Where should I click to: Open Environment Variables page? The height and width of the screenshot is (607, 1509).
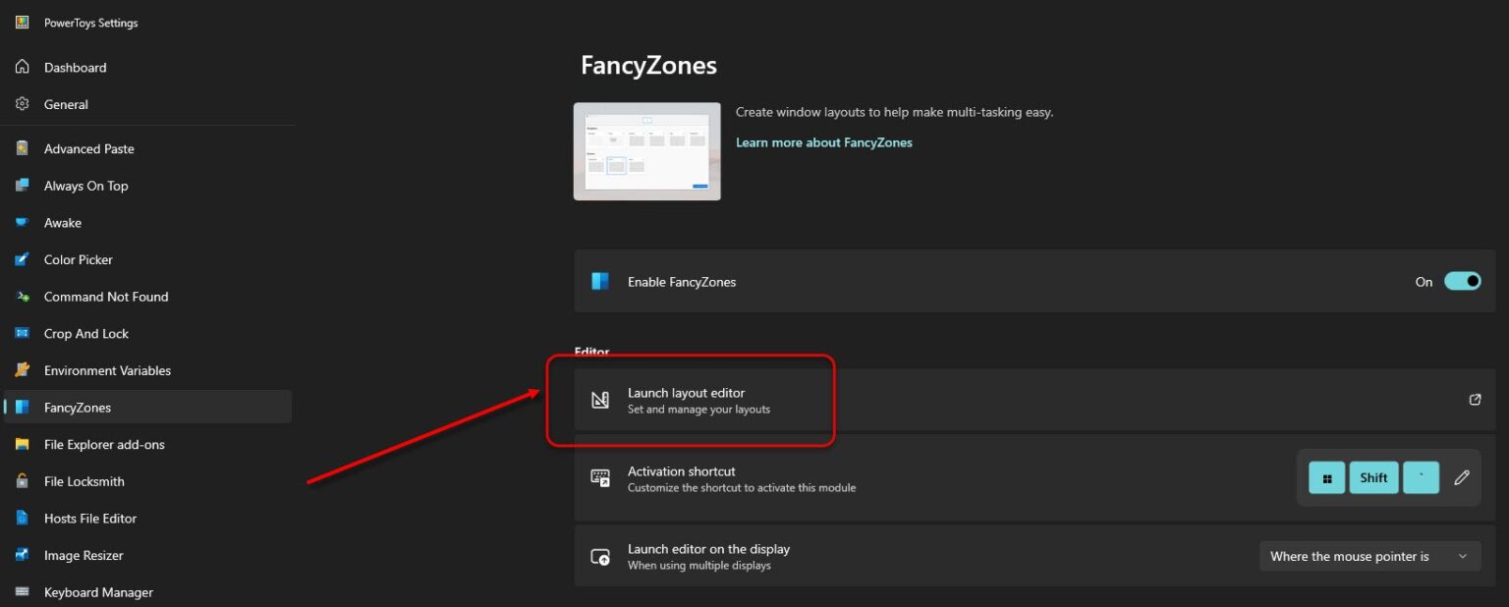147,370
